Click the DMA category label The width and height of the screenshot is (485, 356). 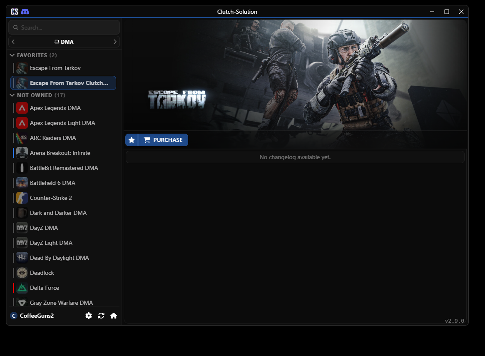click(65, 42)
